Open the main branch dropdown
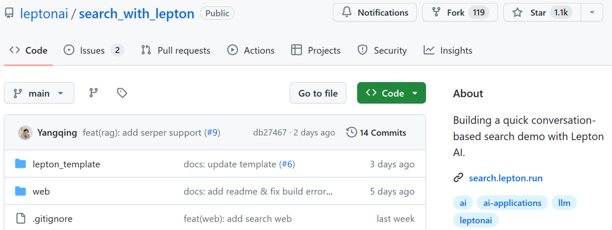The height and width of the screenshot is (230, 612). 39,93
